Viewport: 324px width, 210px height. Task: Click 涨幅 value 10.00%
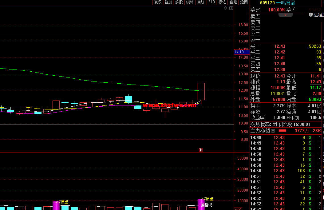[278, 88]
